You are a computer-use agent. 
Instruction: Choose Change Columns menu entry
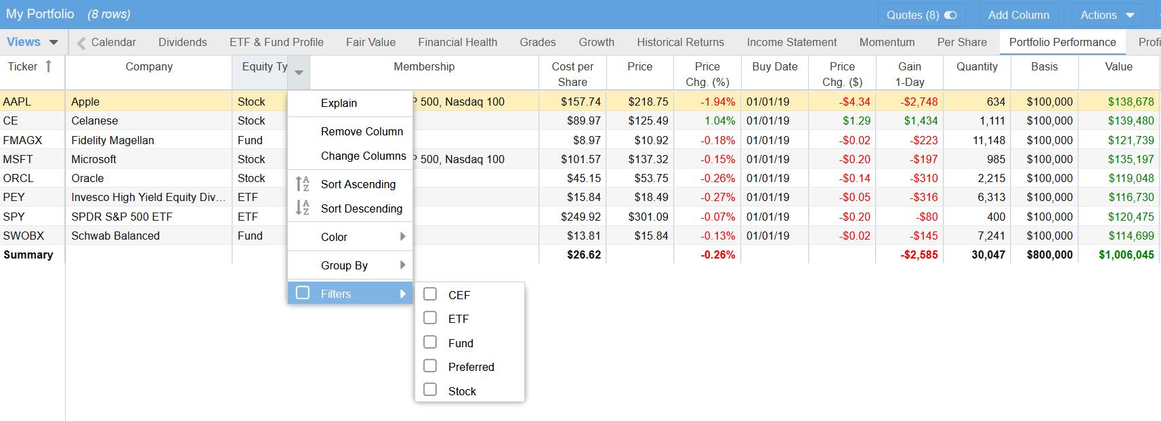click(350, 156)
